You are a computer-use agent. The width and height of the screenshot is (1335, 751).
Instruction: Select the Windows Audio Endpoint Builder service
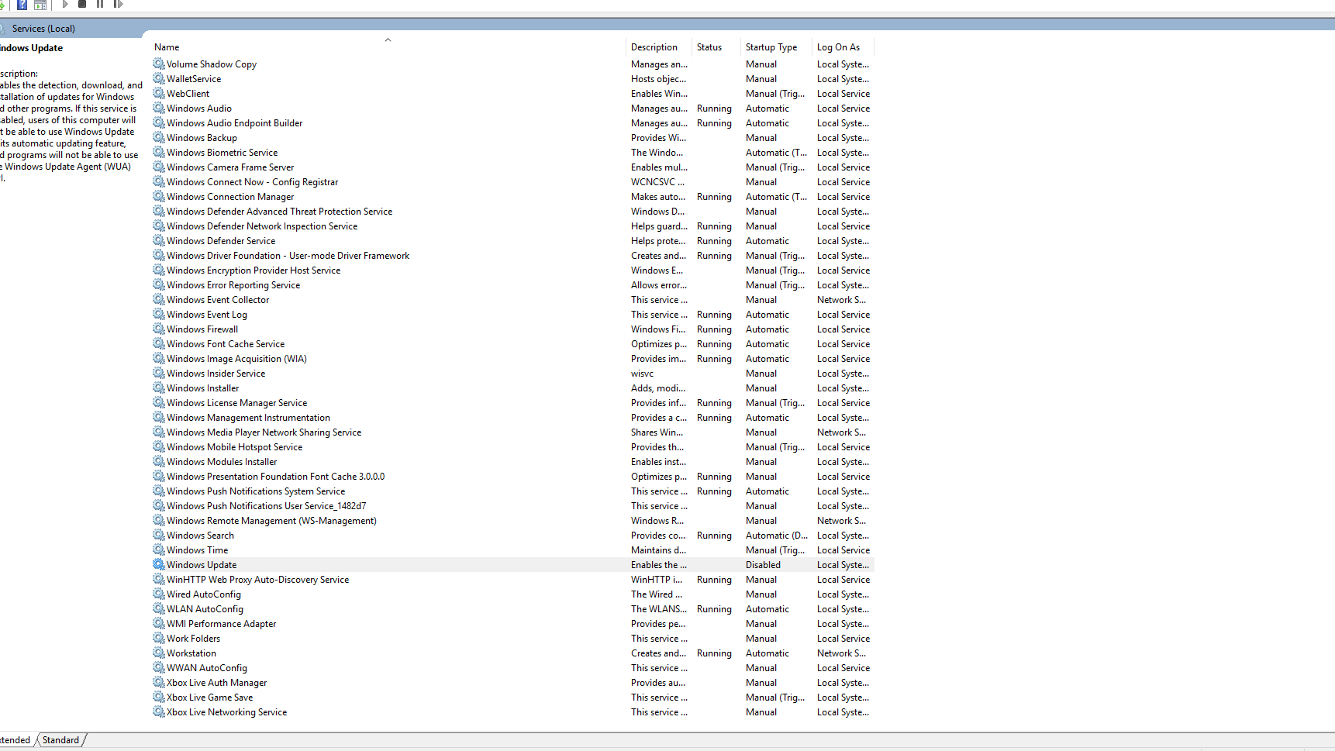(x=513, y=122)
